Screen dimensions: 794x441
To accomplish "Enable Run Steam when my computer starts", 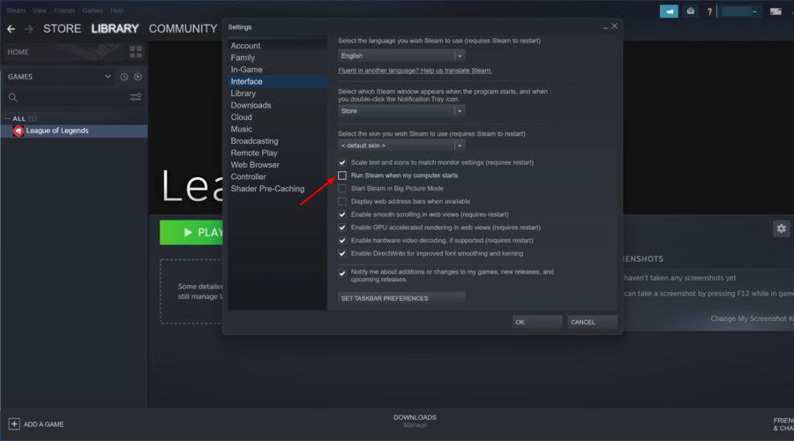I will click(x=342, y=176).
